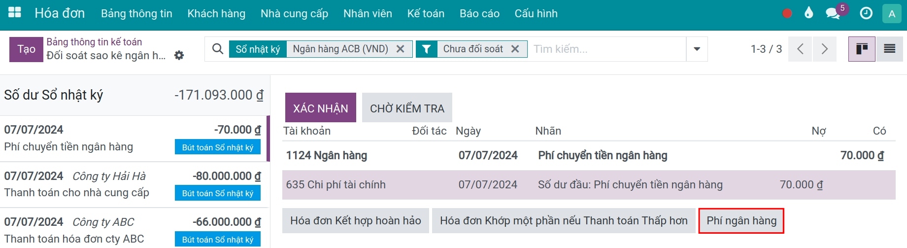907x248 pixels.
Task: Open Bảng thông tin menu
Action: (136, 13)
